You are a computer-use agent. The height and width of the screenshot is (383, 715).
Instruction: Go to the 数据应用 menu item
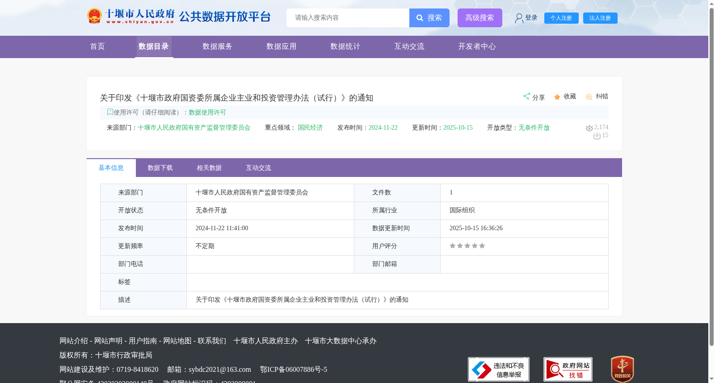click(x=282, y=46)
